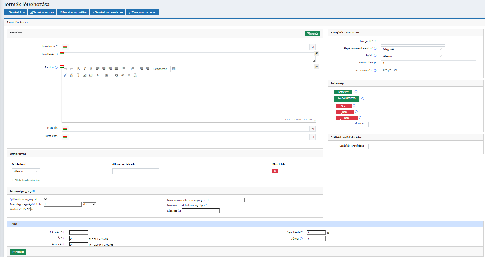Click the Attributum hozzáadása button

26,180
